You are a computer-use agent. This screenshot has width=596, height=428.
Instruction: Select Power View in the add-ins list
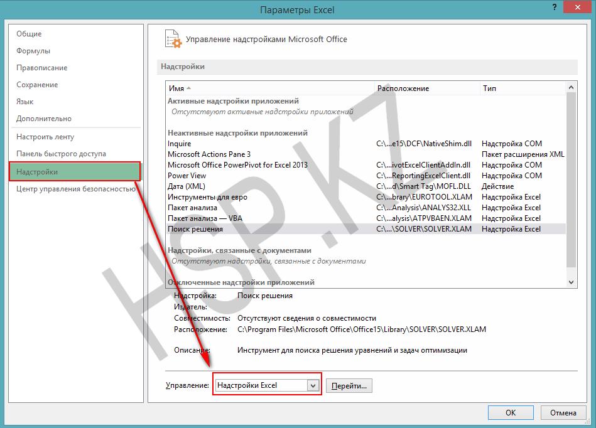tap(187, 176)
